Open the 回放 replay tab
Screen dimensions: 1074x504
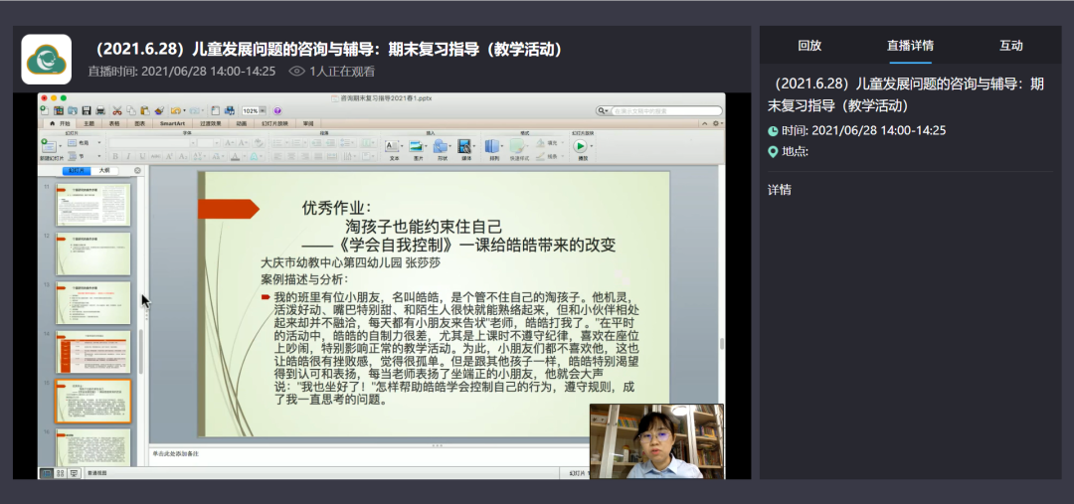tap(809, 46)
